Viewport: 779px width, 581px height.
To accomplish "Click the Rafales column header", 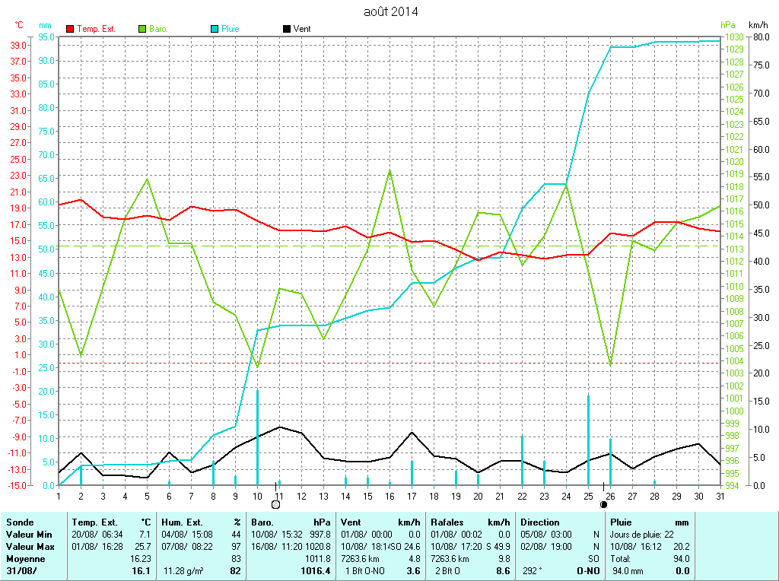I will pos(448,522).
